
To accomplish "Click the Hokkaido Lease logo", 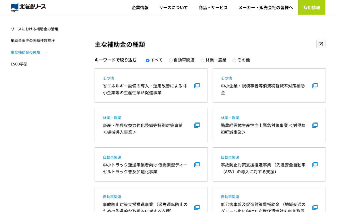I will click(28, 7).
